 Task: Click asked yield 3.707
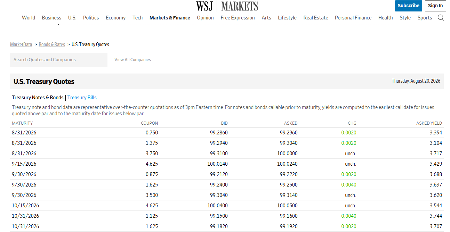(x=436, y=226)
